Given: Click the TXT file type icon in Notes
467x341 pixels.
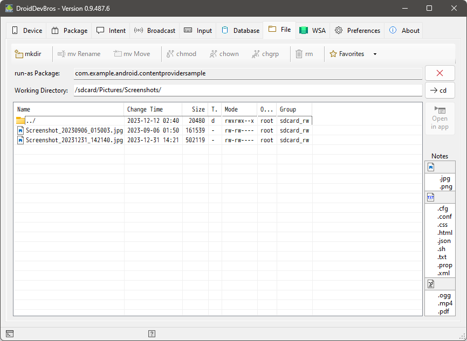Looking at the screenshot, I should (431, 197).
